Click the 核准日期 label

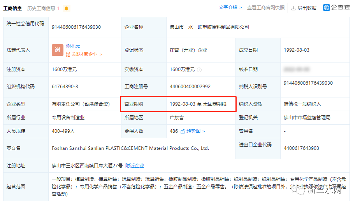(248, 69)
